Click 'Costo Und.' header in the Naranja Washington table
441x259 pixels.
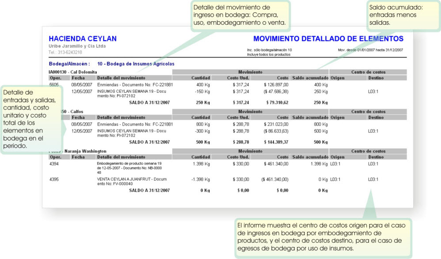point(238,157)
